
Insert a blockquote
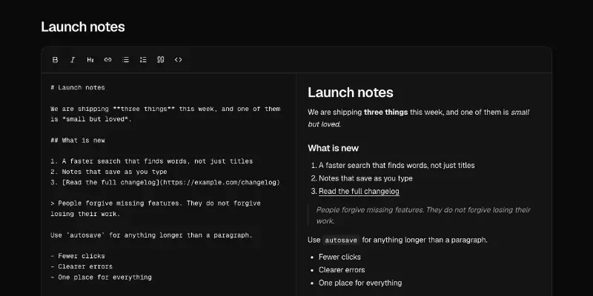pyautogui.click(x=161, y=60)
